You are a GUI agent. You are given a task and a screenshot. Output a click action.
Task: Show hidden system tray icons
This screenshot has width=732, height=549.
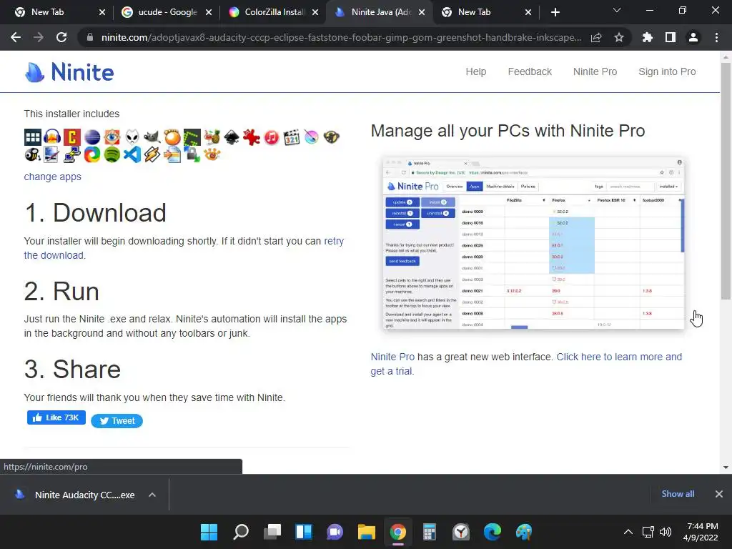628,532
